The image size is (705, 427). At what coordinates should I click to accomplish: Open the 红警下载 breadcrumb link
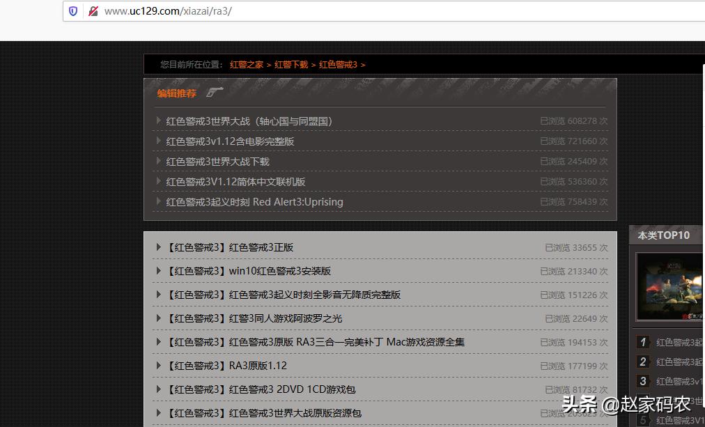pyautogui.click(x=291, y=65)
